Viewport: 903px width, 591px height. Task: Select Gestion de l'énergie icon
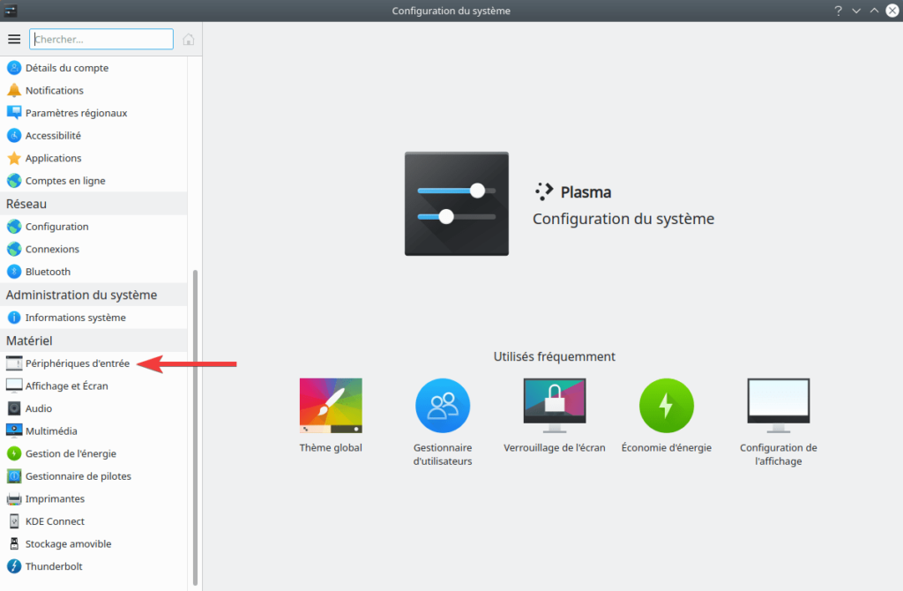[x=14, y=453]
